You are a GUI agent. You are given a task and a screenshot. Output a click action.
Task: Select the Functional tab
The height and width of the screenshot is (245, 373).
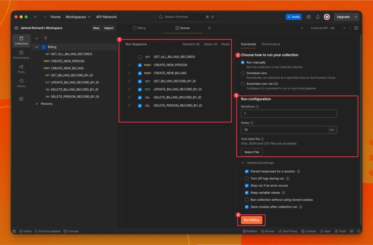[248, 45]
